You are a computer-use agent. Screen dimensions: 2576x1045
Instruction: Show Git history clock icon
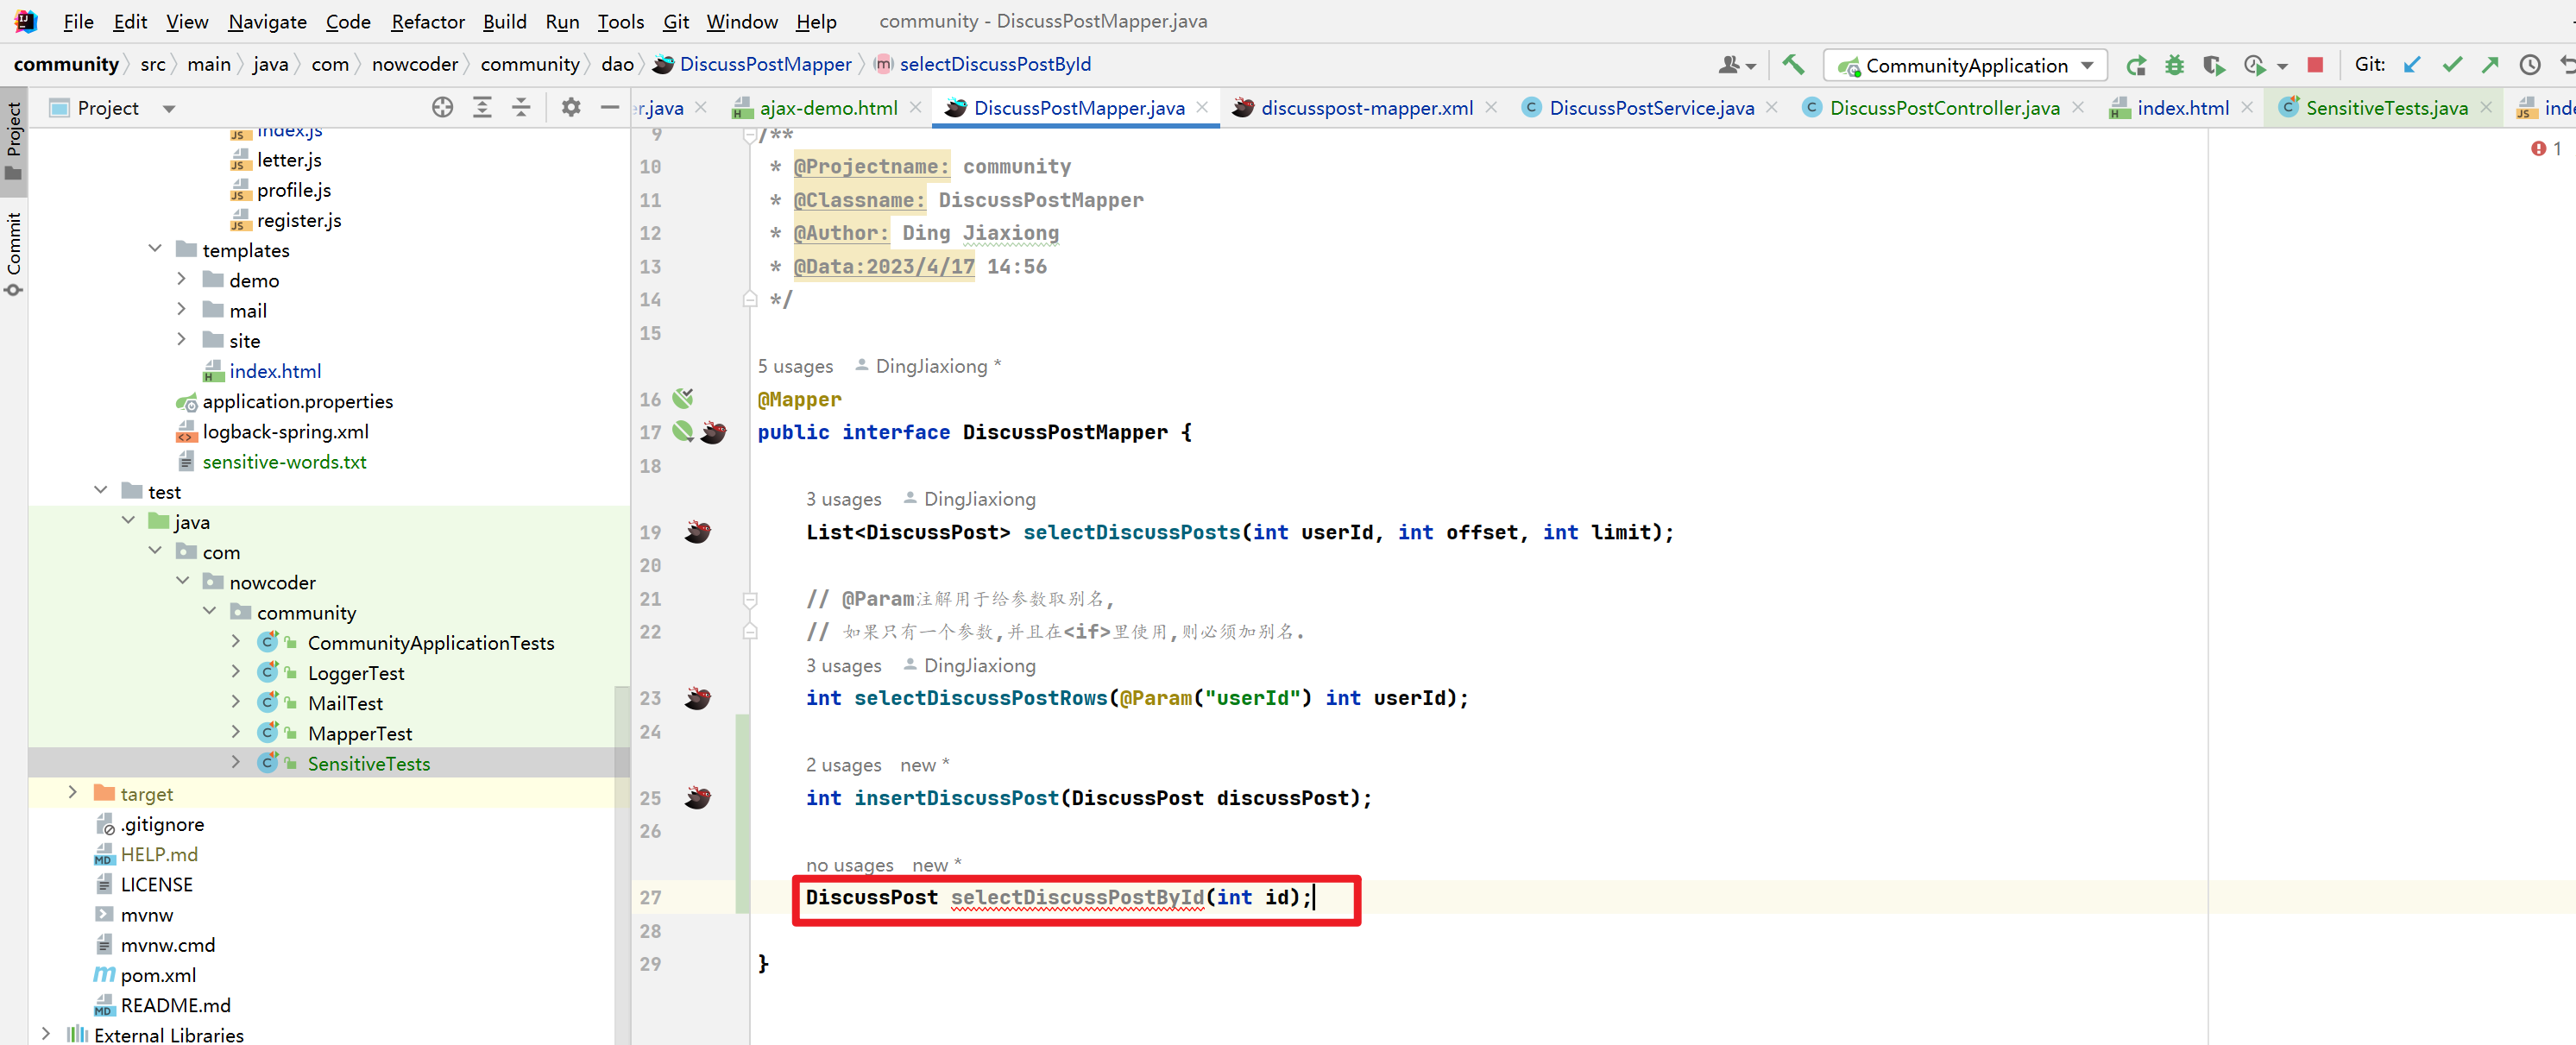click(x=2530, y=65)
